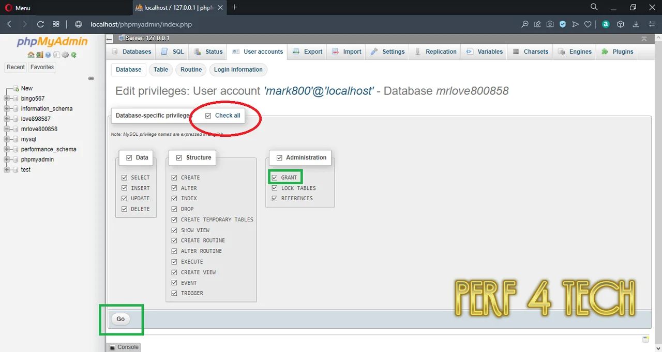Open the SQL tab
Screen dimensions: 662x352
(173, 52)
